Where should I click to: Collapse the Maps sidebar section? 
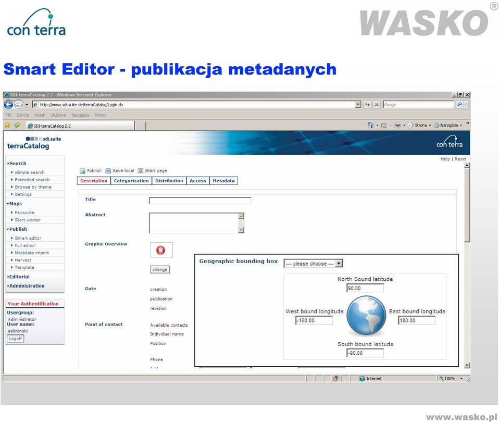(15, 204)
